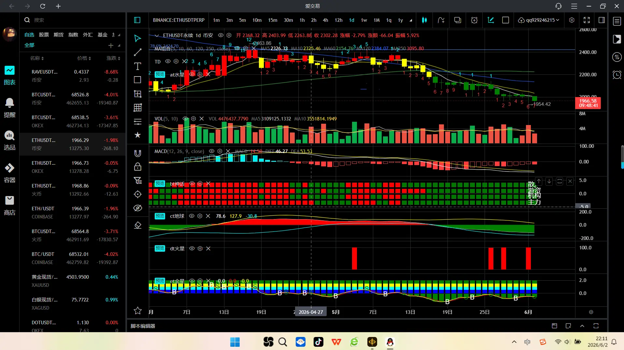Image resolution: width=624 pixels, height=350 pixels.
Task: Open the table grid tool
Action: coord(138,108)
